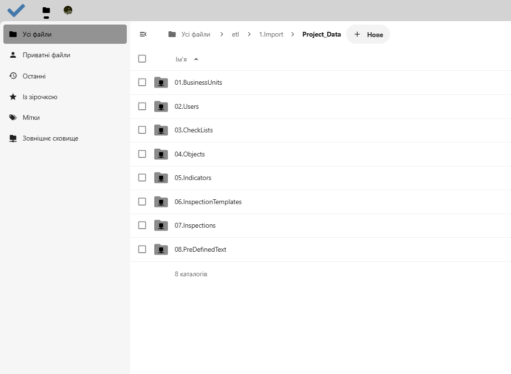Screen dimensions: 511x374
Task: Toggle the name sort order arrow
Action: pyautogui.click(x=196, y=58)
